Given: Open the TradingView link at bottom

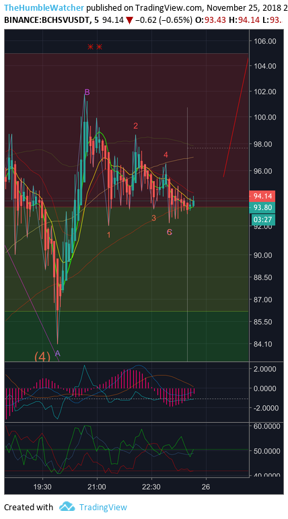Looking at the screenshot, I should tap(103, 507).
